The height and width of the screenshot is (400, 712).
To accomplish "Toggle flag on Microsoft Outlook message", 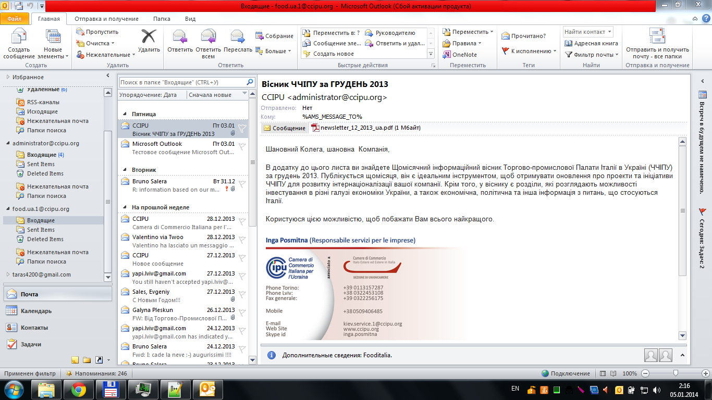I will click(242, 146).
